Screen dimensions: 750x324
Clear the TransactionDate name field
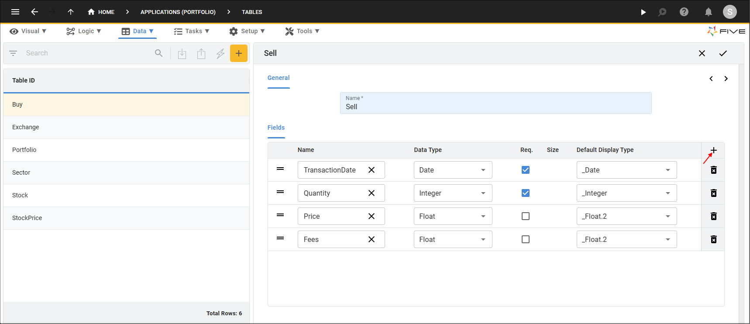click(372, 170)
